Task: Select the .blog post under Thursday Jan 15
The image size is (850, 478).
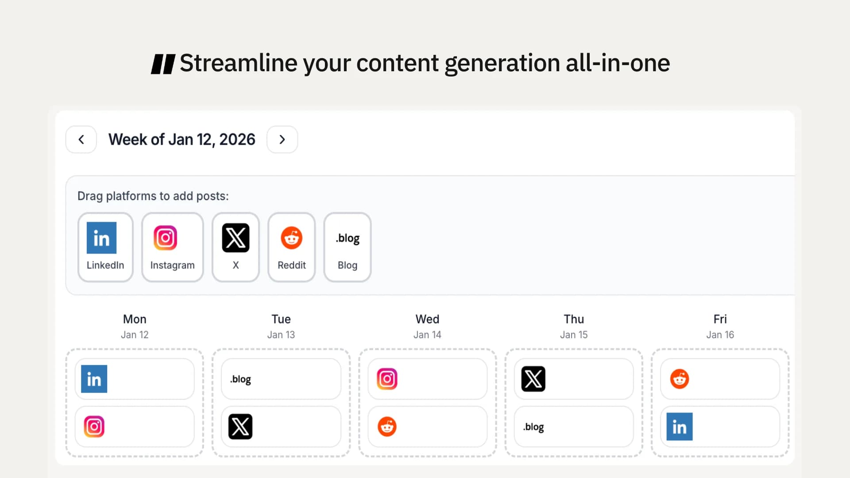Action: coord(573,426)
